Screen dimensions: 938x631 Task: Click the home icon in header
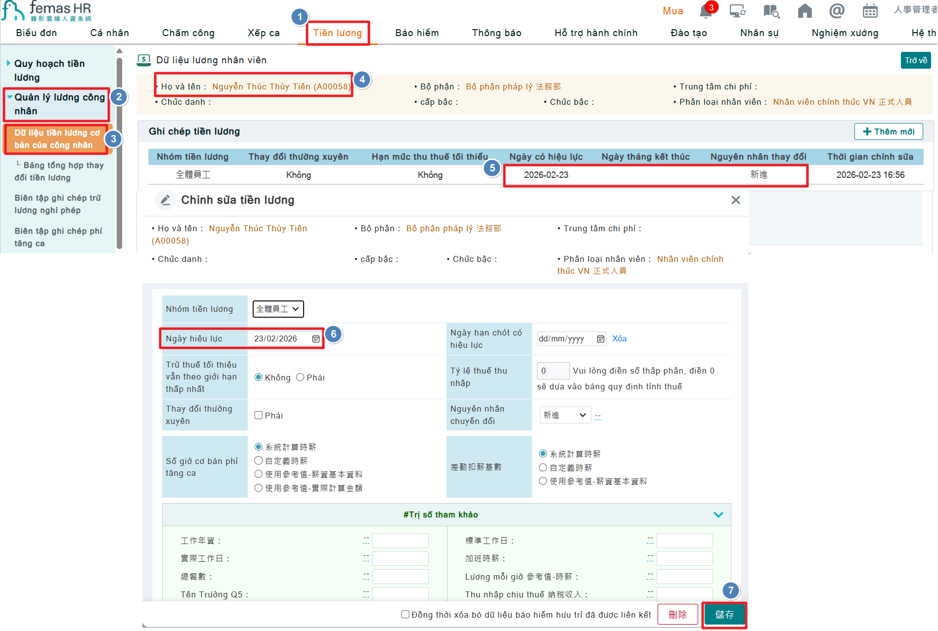pyautogui.click(x=804, y=11)
